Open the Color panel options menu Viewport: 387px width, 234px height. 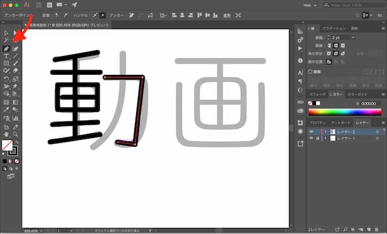(383, 94)
